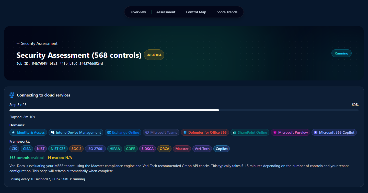Select the ISO 27001 framework chip
Screen dimensions: 368x193
95,149
